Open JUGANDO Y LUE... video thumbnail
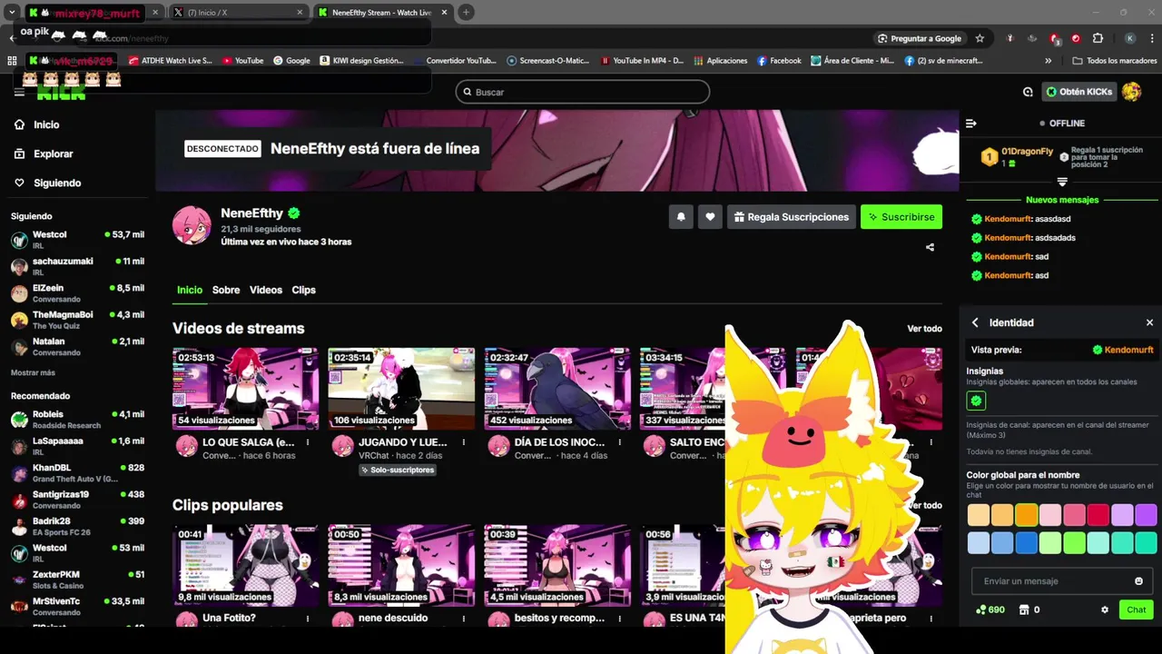Screen dimensions: 1162x654 (x=401, y=388)
